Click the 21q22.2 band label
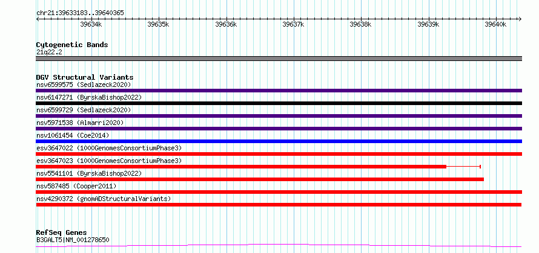This screenshot has width=539, height=253. [49, 53]
